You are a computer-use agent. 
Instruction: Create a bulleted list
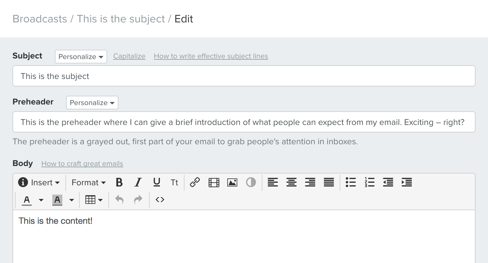351,182
